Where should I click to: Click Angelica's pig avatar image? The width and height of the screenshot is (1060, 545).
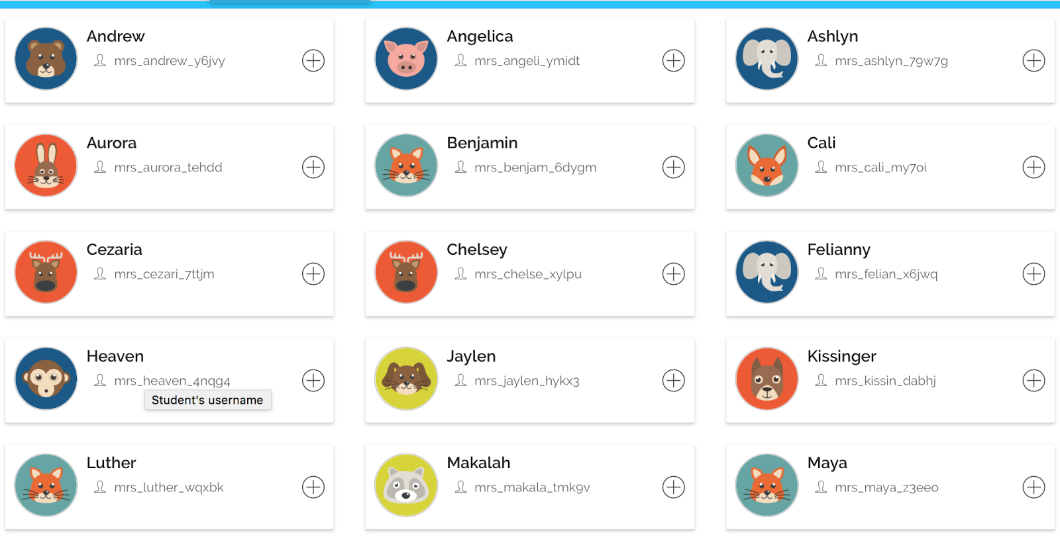click(406, 59)
